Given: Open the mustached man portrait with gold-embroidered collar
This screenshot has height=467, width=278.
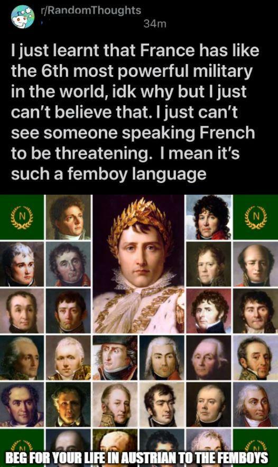Looking at the screenshot, I should tap(255, 358).
